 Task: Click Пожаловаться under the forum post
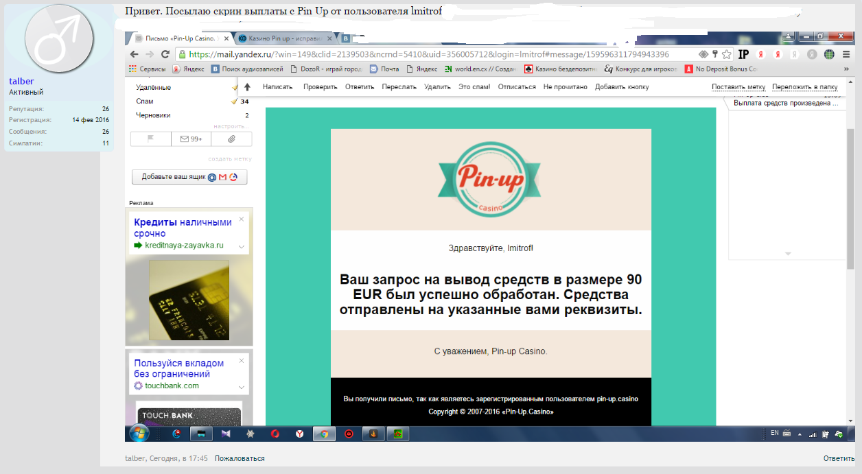click(x=240, y=458)
